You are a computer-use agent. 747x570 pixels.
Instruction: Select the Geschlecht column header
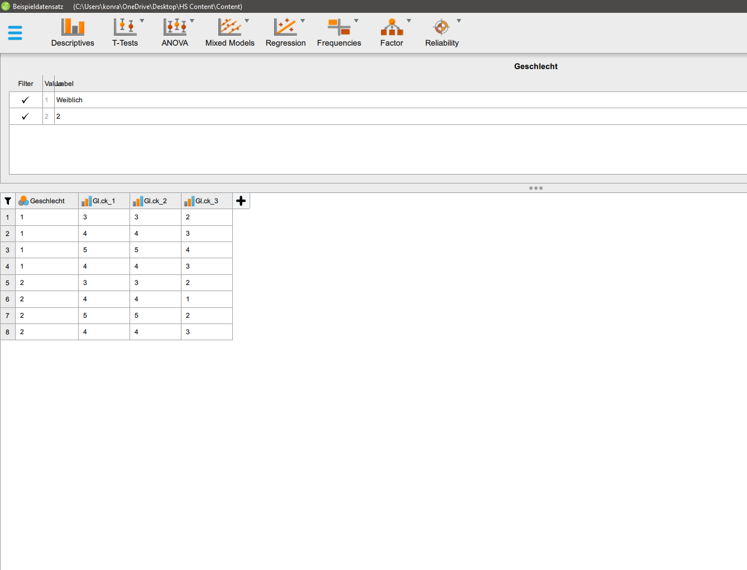47,201
